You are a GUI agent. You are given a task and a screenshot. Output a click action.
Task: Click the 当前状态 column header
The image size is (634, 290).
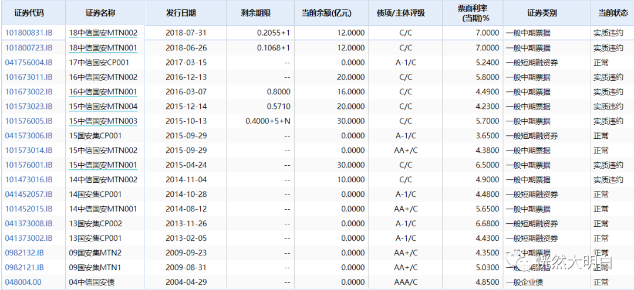pos(613,13)
